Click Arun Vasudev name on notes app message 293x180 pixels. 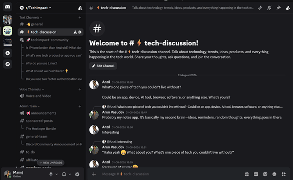tap(113, 112)
